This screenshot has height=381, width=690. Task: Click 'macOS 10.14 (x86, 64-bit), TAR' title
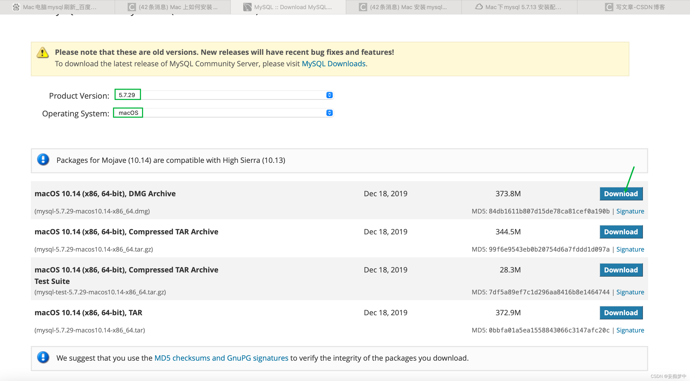(88, 313)
